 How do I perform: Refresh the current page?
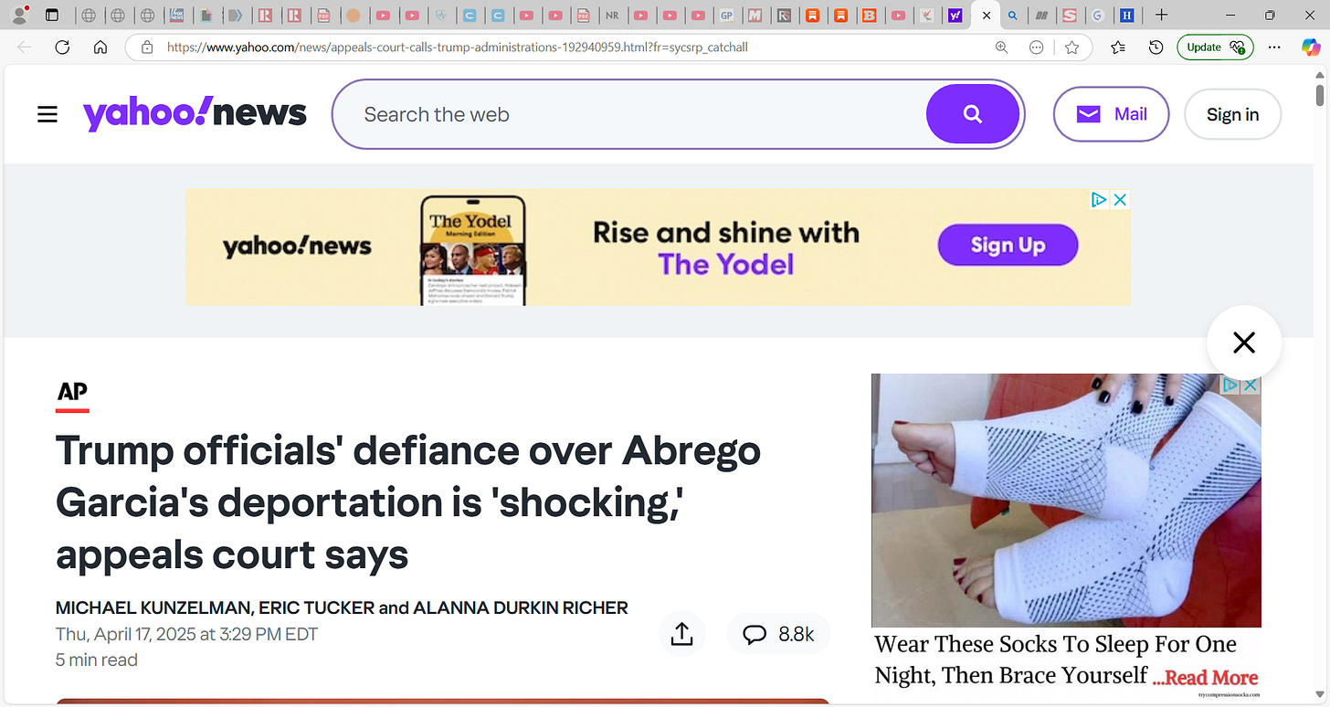tap(62, 47)
